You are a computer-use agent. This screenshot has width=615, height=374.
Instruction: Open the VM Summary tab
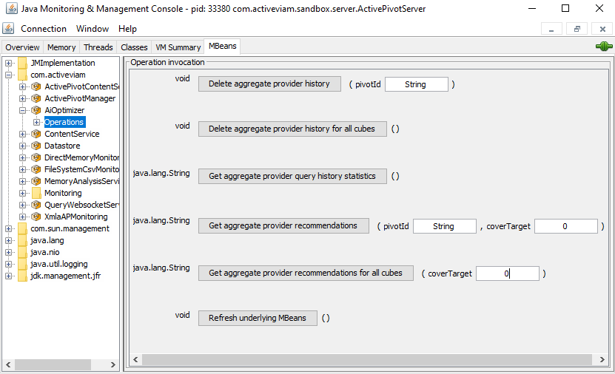[178, 47]
